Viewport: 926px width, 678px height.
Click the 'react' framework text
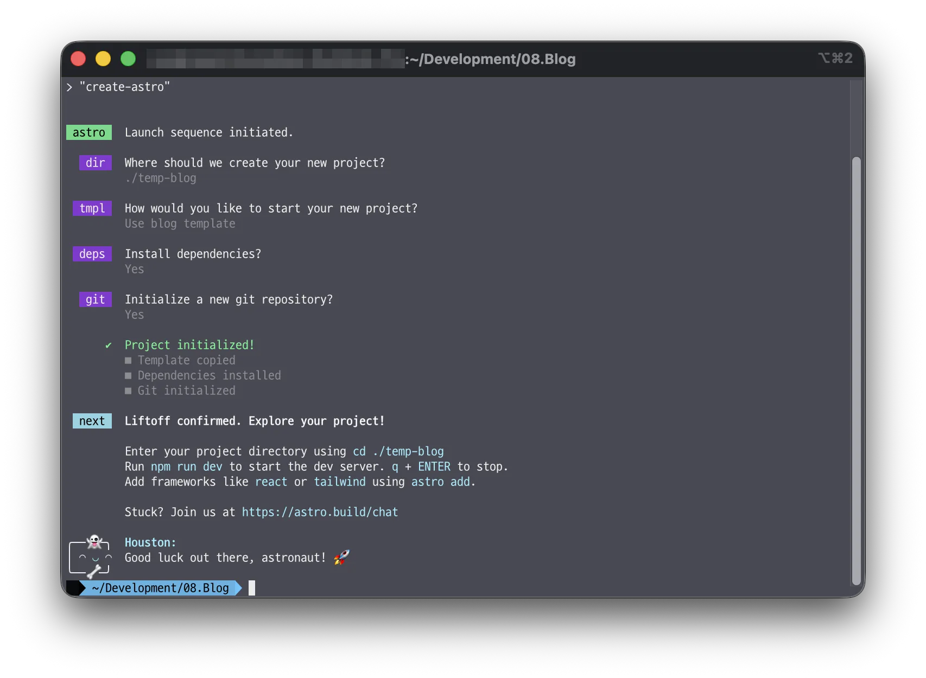click(x=271, y=482)
